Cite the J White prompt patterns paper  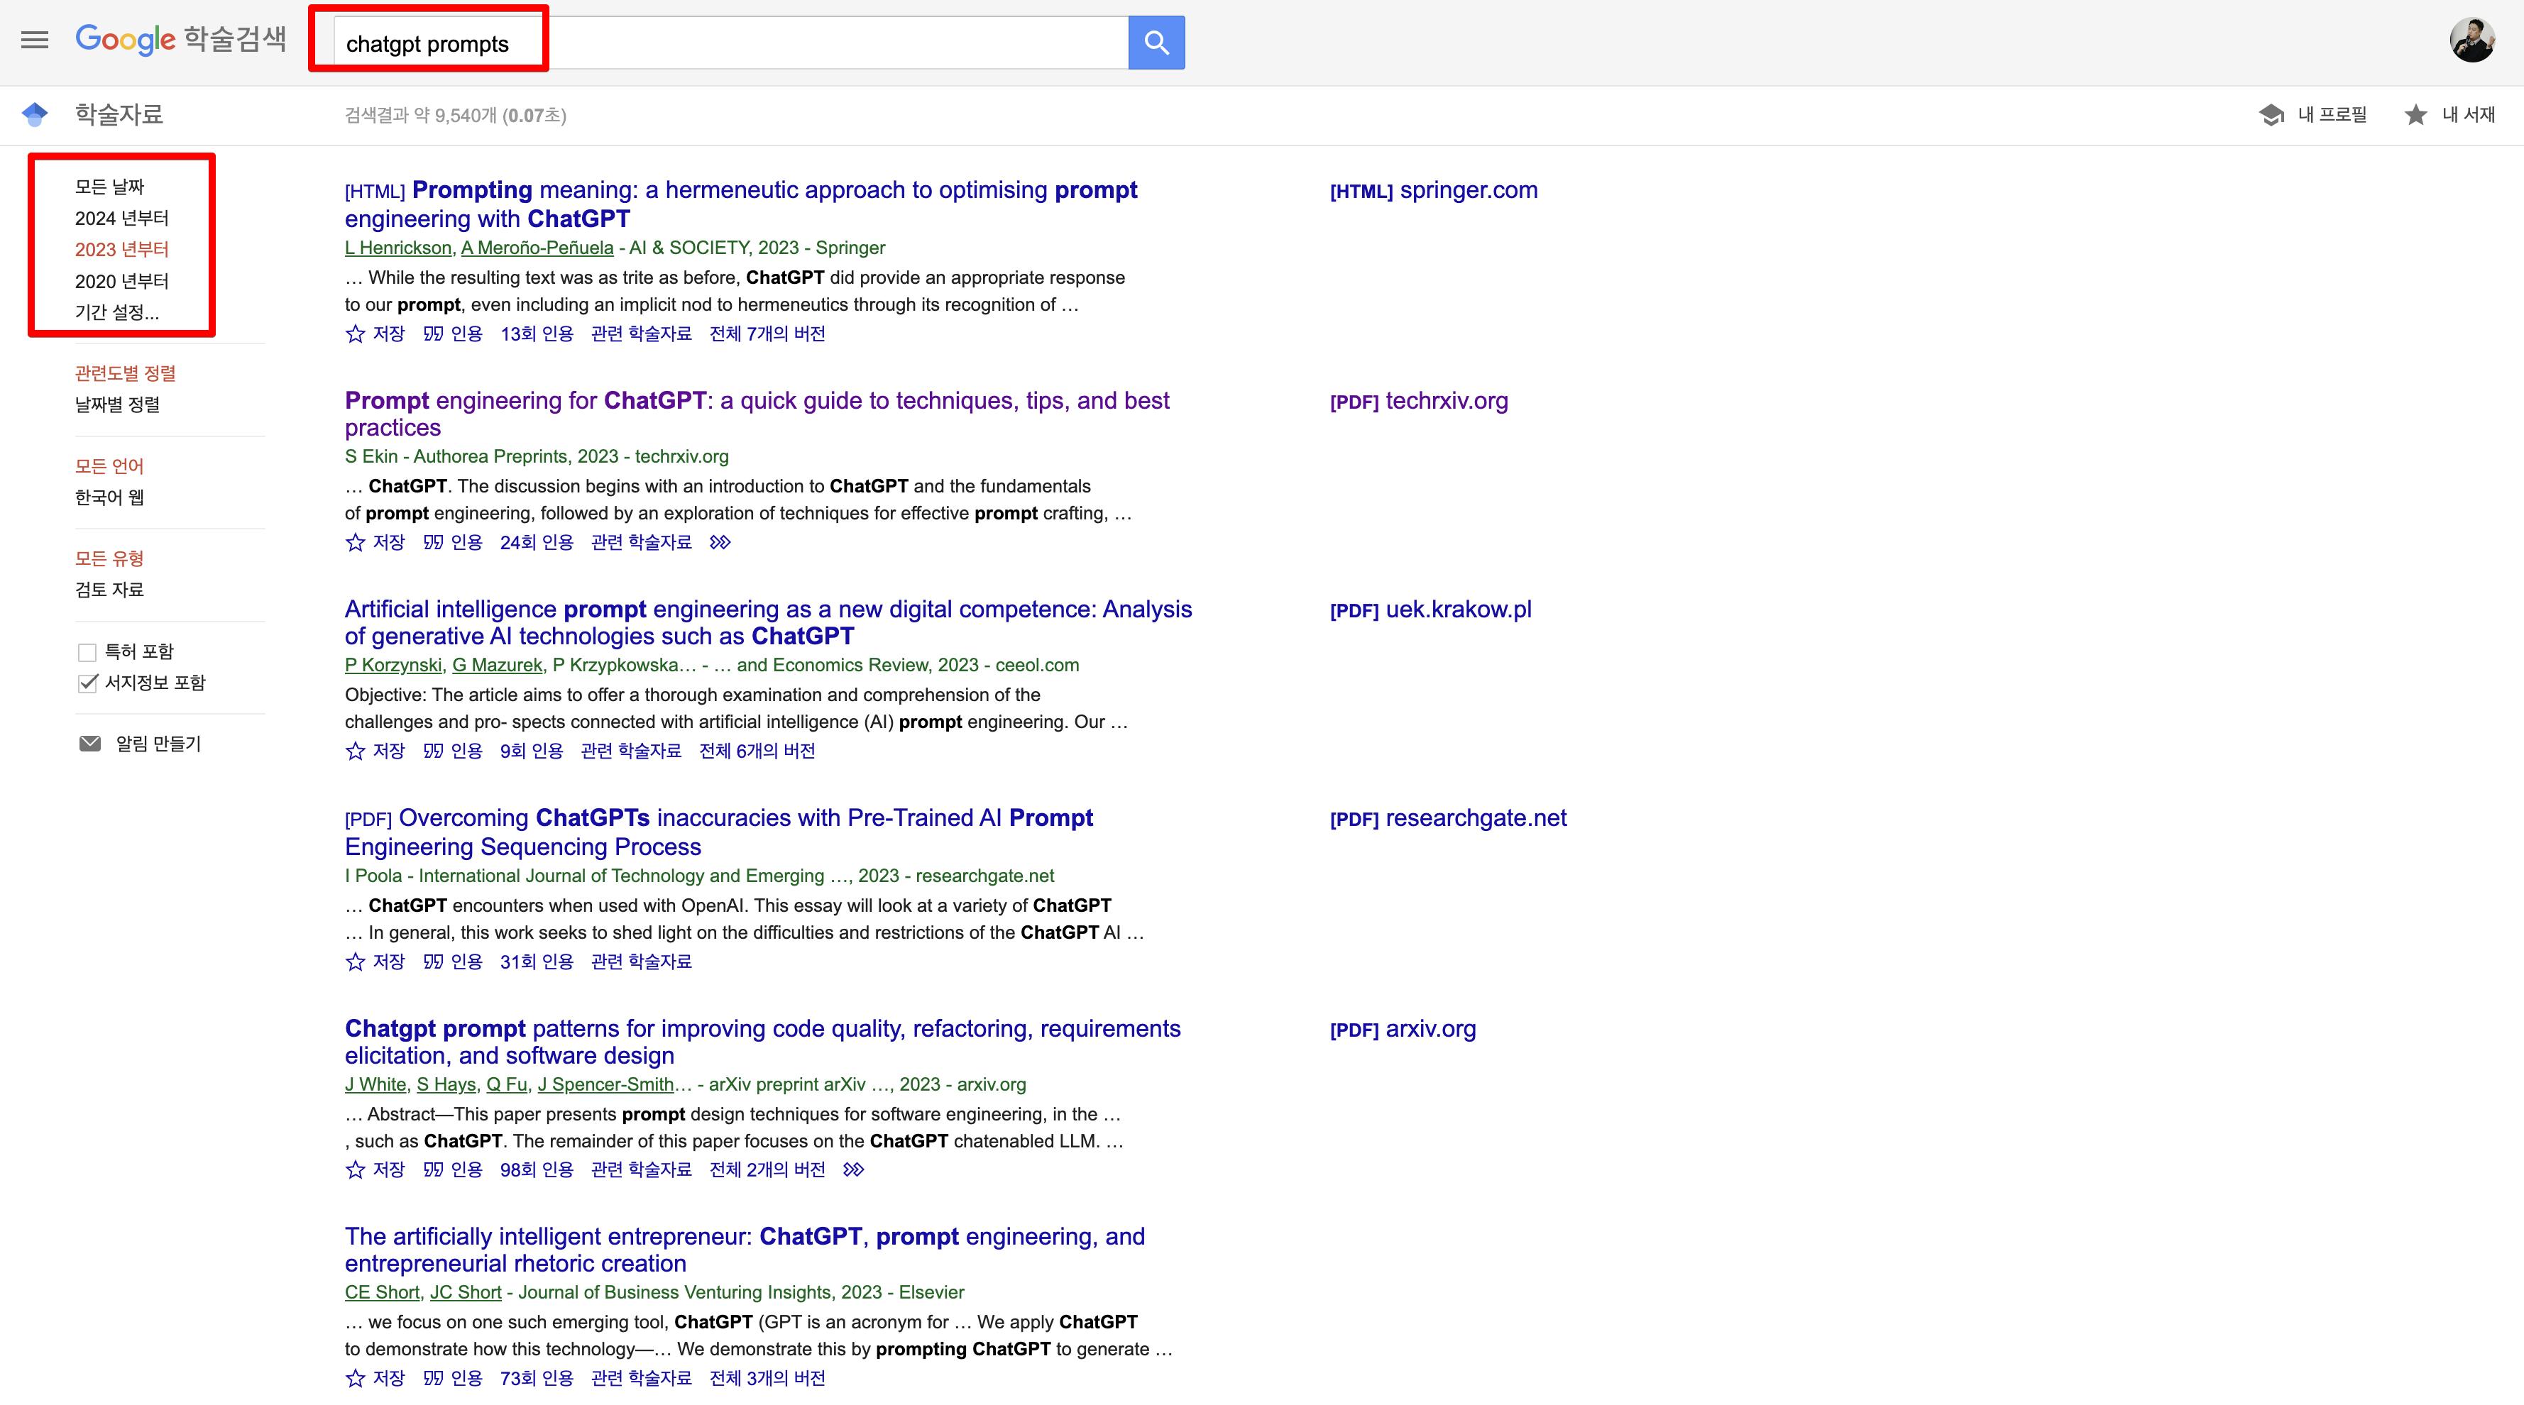click(453, 1170)
